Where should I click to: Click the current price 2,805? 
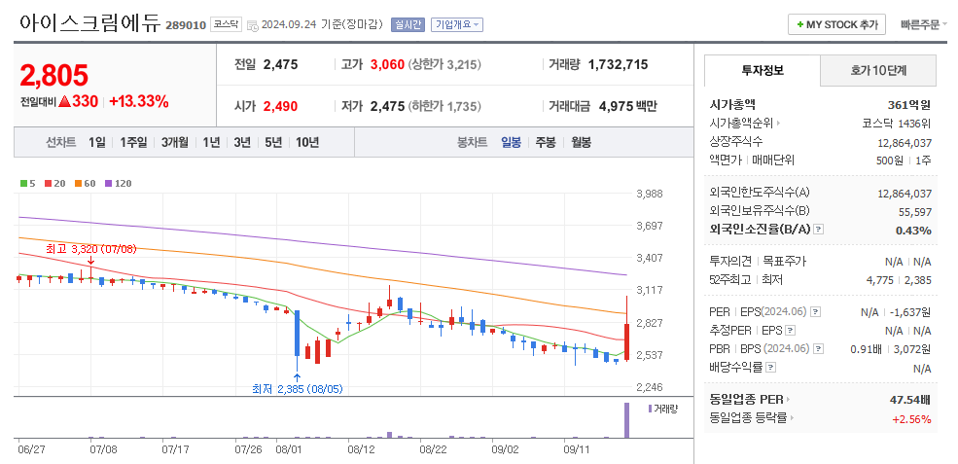(54, 76)
